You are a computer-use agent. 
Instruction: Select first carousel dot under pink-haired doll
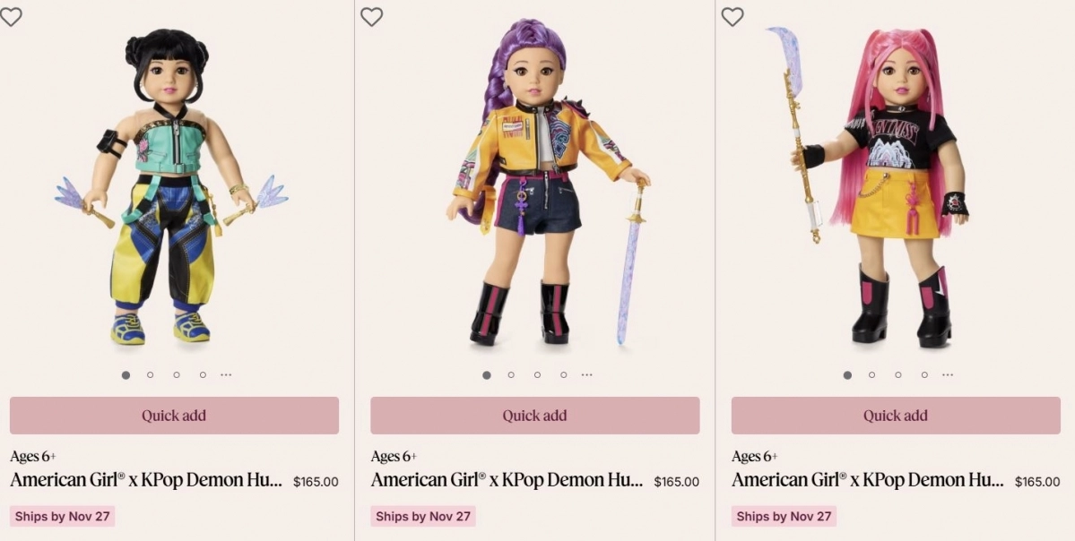tap(847, 375)
